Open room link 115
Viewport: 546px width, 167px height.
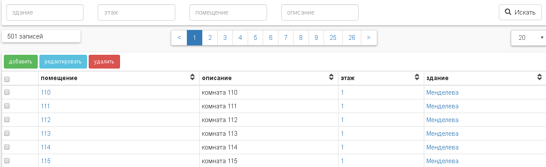click(x=45, y=161)
